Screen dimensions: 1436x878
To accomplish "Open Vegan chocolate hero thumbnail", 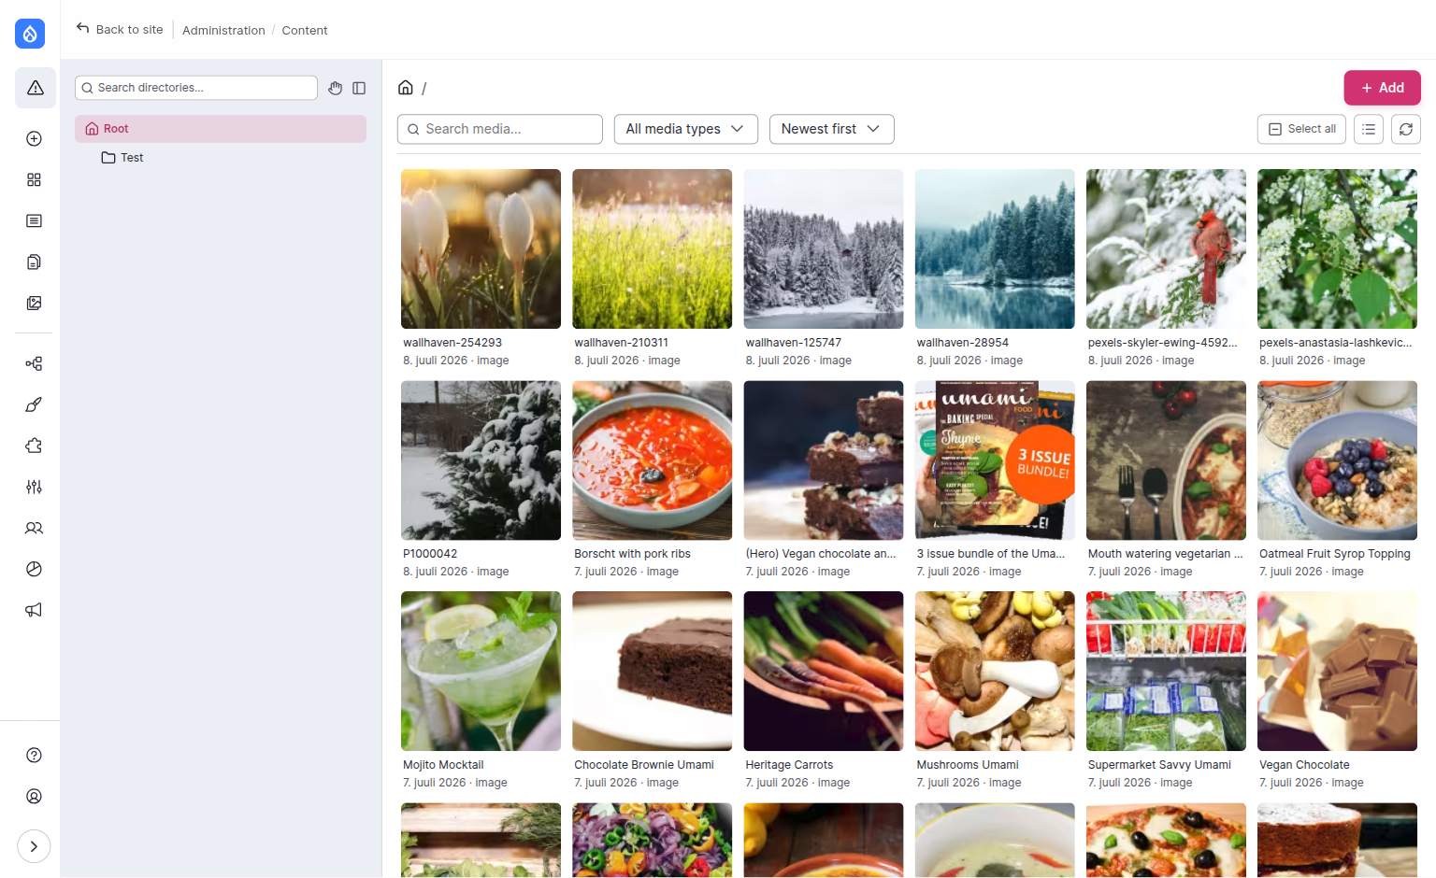I will tap(824, 460).
